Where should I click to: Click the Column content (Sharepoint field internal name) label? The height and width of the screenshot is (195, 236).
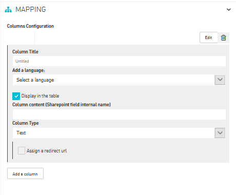click(x=62, y=105)
